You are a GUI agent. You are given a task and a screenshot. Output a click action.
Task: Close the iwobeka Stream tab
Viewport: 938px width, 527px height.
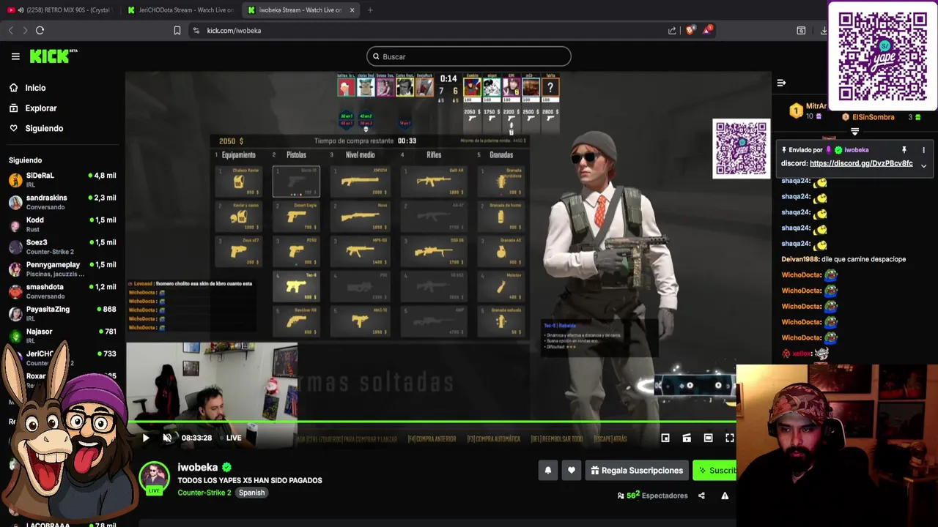[352, 10]
